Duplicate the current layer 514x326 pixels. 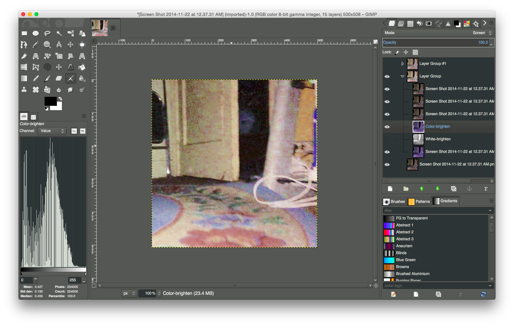454,189
